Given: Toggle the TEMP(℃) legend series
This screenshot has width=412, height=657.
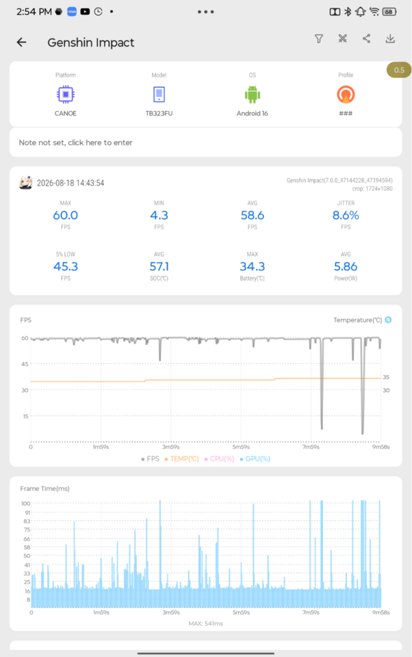Looking at the screenshot, I should click(182, 459).
